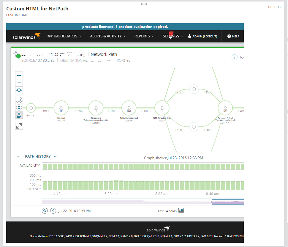Viewport: 288px width, 247px height.
Task: Click the connected-nodes layout icon
Action: [19, 100]
